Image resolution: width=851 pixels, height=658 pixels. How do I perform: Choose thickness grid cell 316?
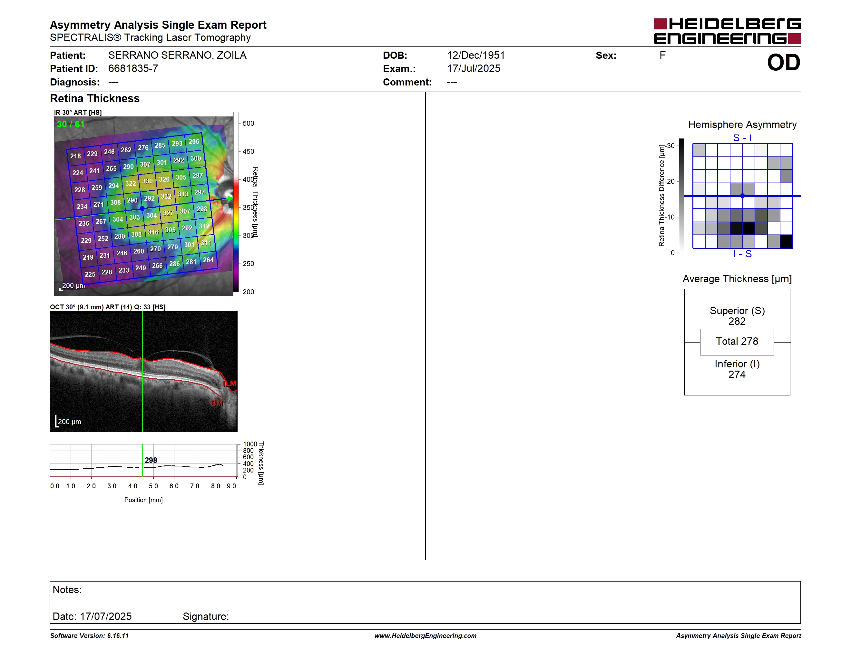153,232
